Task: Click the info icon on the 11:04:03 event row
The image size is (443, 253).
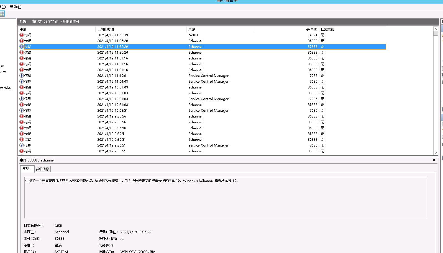Action: coord(22,81)
